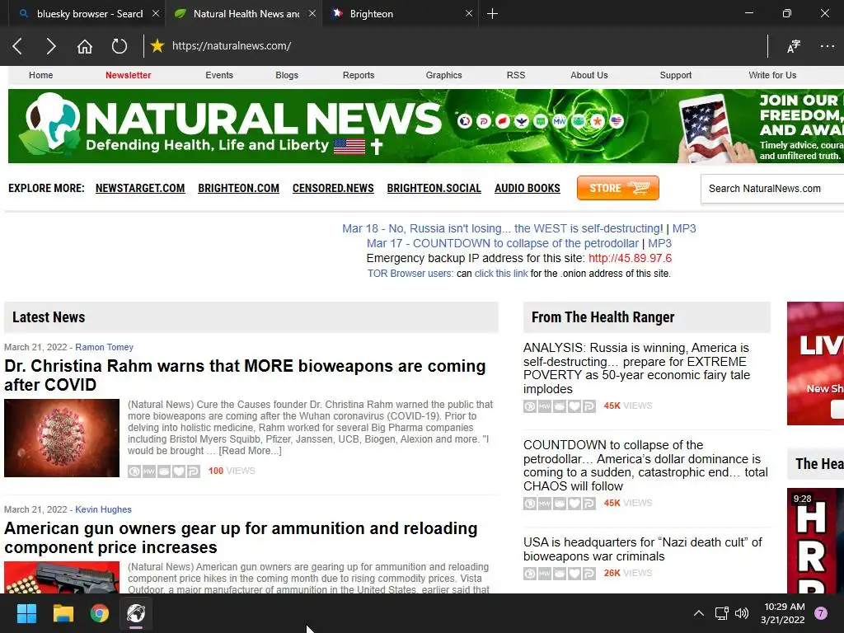Open the Reports menu item
The height and width of the screenshot is (633, 844).
359,75
